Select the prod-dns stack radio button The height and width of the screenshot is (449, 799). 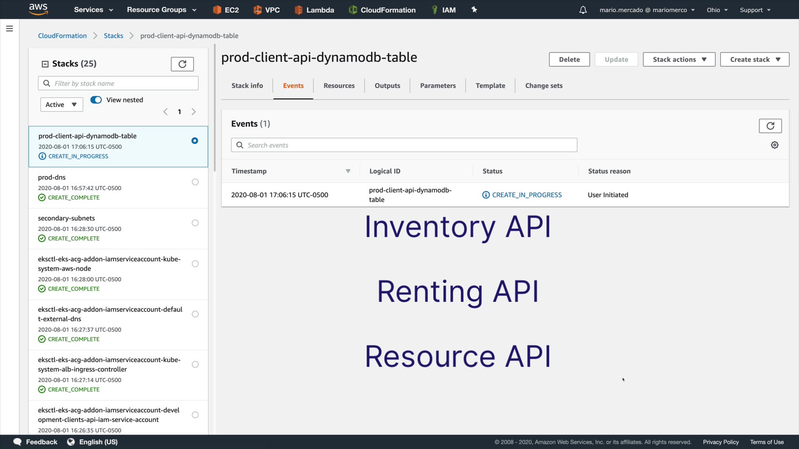coord(195,182)
